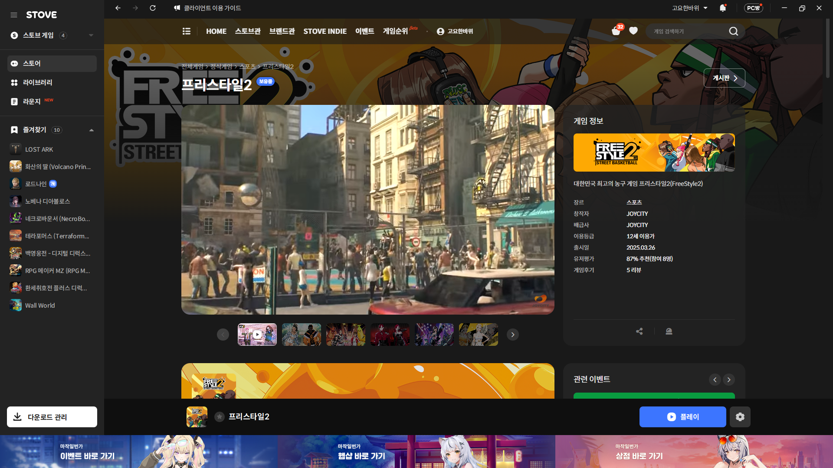The width and height of the screenshot is (833, 468).
Task: Select 스토어 in the sidebar
Action: 52,64
